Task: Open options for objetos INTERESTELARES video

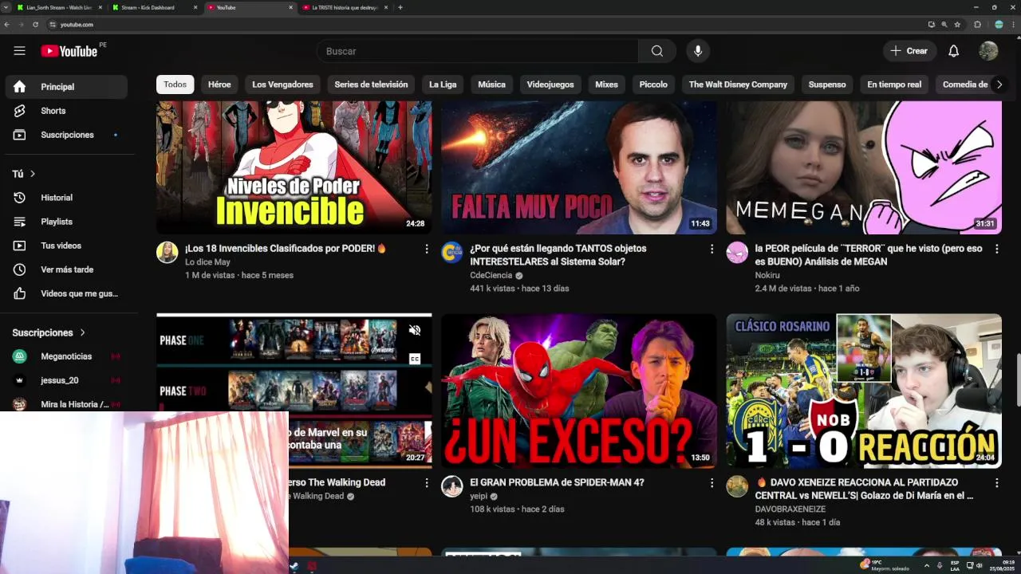Action: click(712, 249)
